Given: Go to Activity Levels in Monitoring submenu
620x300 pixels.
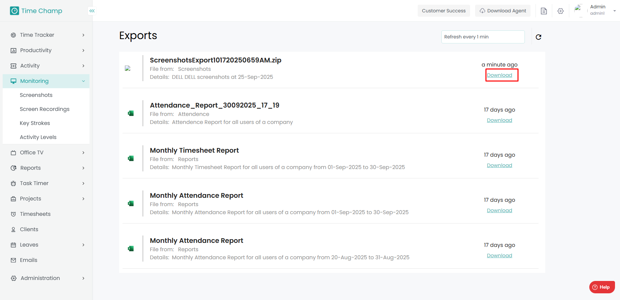Looking at the screenshot, I should point(38,137).
